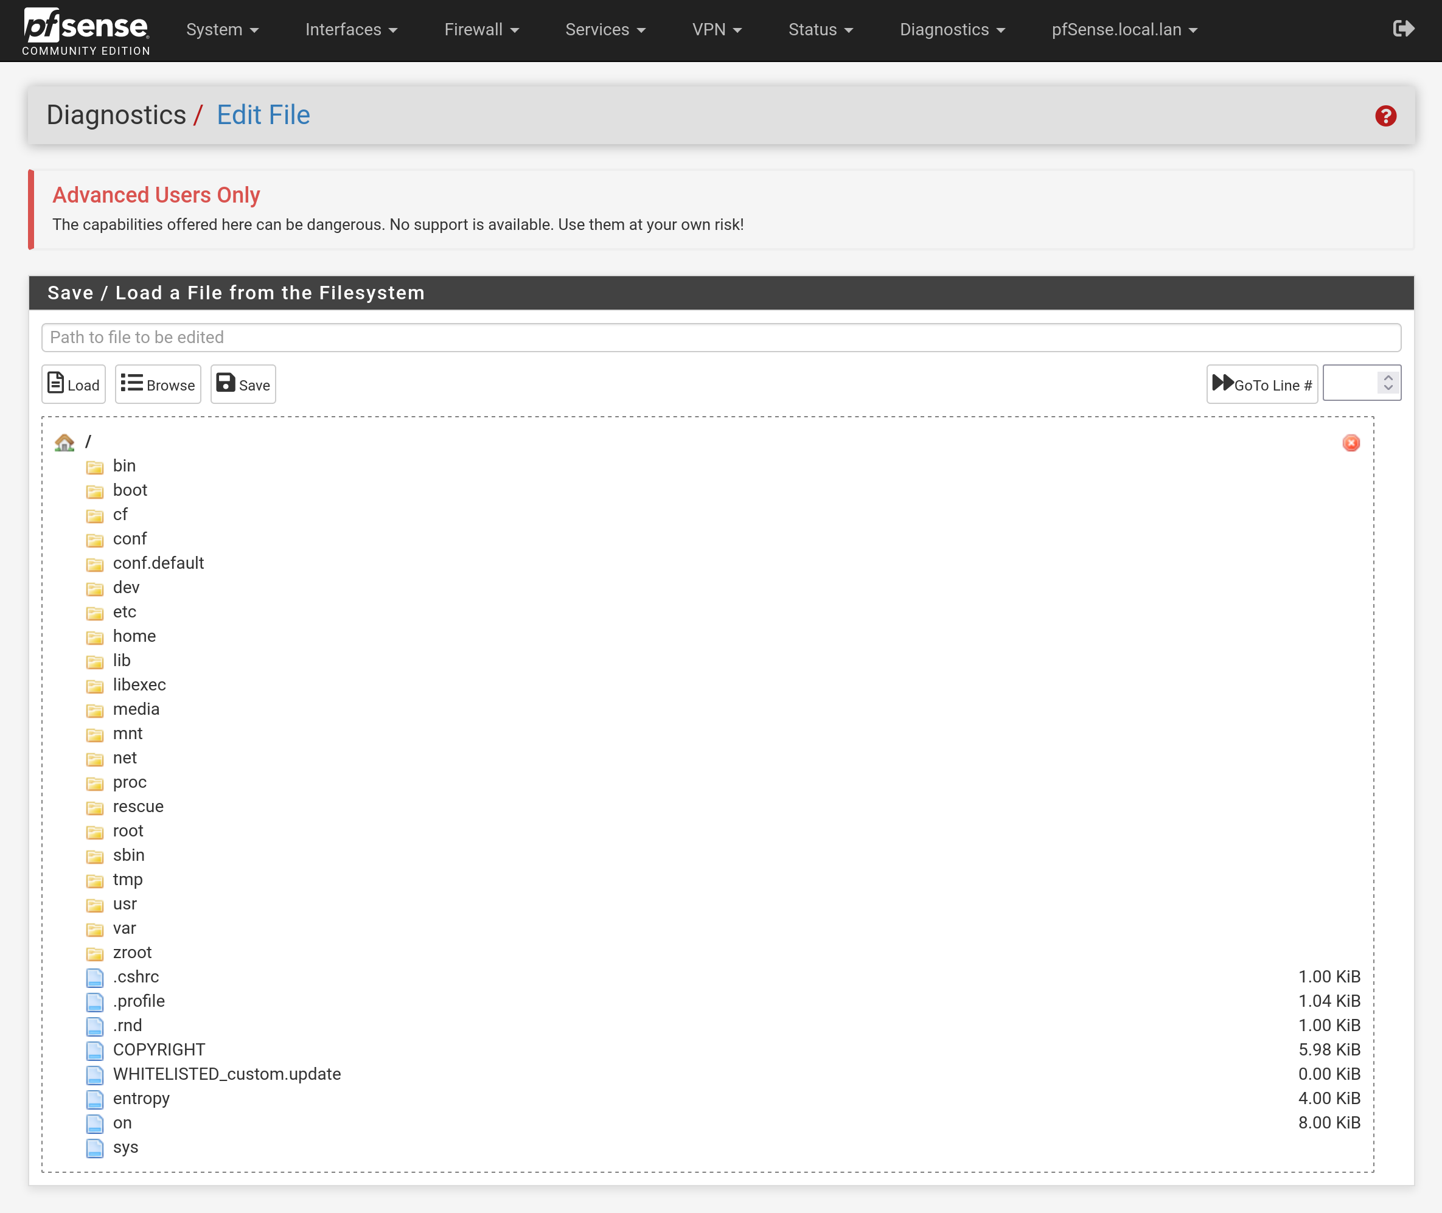Viewport: 1442px width, 1213px height.
Task: Open the media folder icon
Action: coord(95,711)
